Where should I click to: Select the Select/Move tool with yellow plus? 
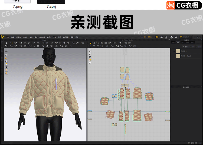[x=12, y=43]
